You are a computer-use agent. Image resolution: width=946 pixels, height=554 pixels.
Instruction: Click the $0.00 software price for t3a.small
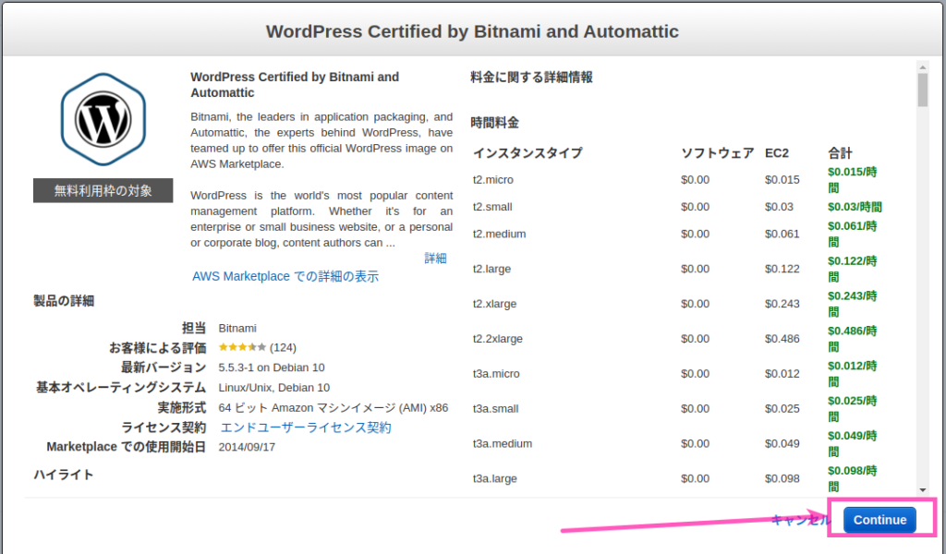[695, 409]
